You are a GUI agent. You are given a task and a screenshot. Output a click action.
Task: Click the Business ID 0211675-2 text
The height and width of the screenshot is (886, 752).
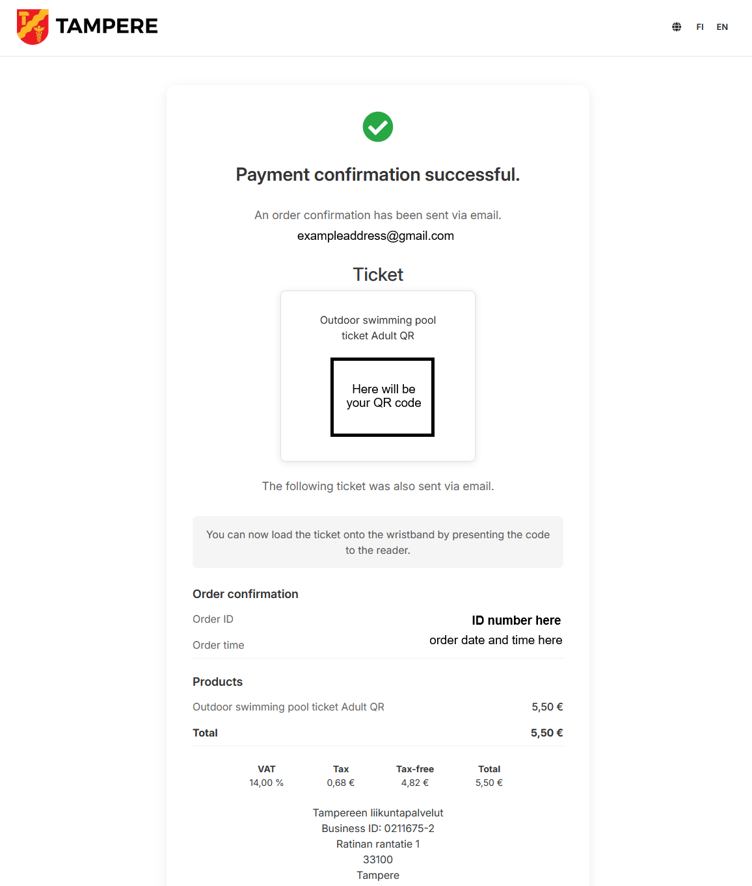pos(378,828)
